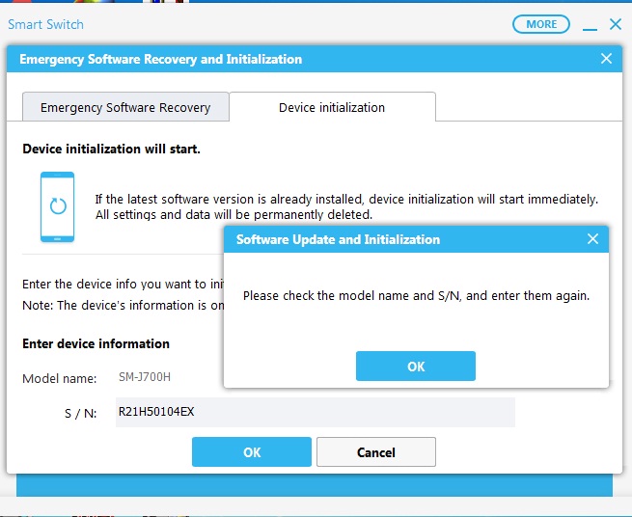
Task: Click the phone refresh icon
Action: [57, 206]
